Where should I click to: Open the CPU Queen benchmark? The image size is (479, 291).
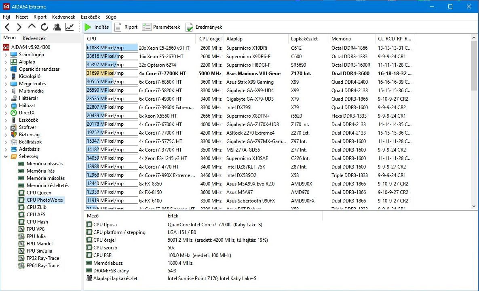coord(39,193)
